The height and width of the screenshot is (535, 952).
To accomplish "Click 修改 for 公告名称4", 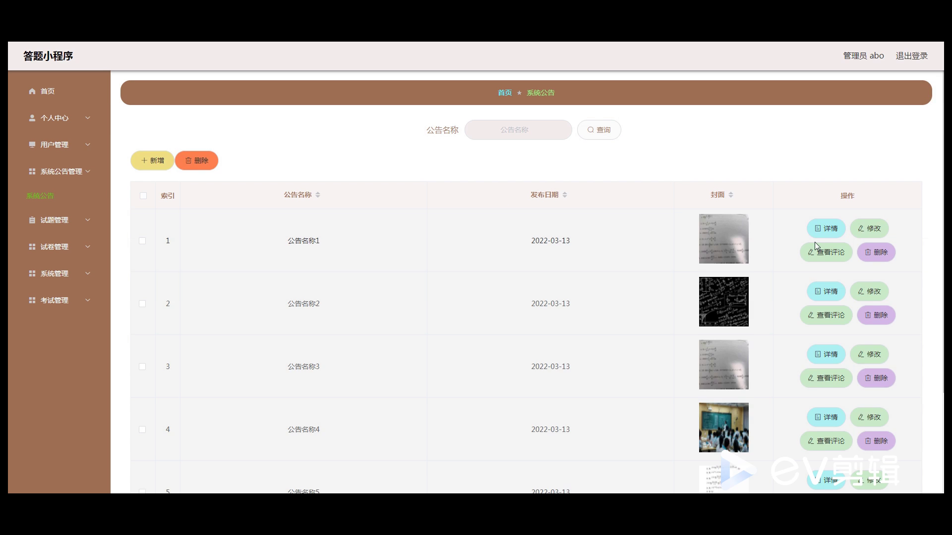I will [869, 417].
